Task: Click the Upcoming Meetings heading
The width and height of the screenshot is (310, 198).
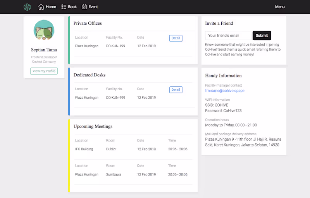Action: click(93, 126)
